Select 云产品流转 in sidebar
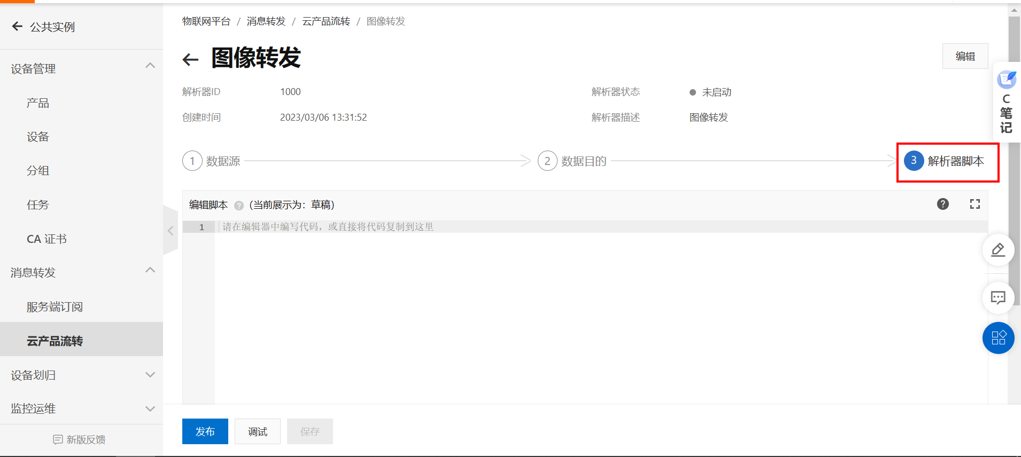The width and height of the screenshot is (1021, 457). tap(81, 339)
